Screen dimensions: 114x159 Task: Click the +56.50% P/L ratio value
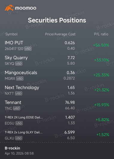click(101, 45)
